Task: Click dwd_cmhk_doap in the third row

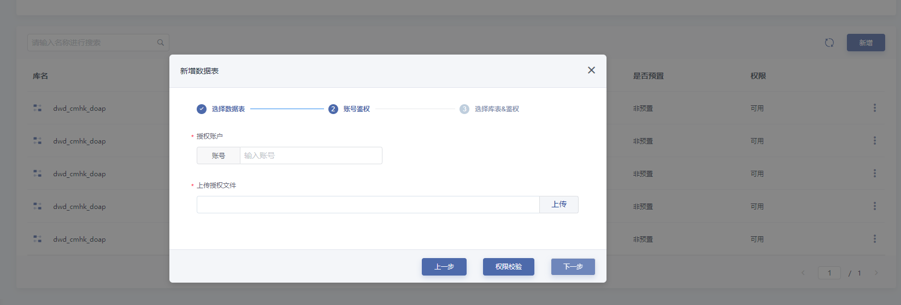Action: (79, 174)
